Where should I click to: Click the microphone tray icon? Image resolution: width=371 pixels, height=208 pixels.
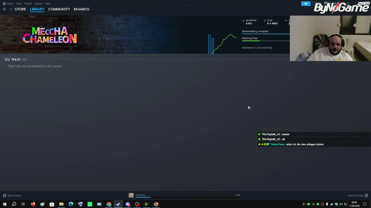pyautogui.click(x=327, y=204)
